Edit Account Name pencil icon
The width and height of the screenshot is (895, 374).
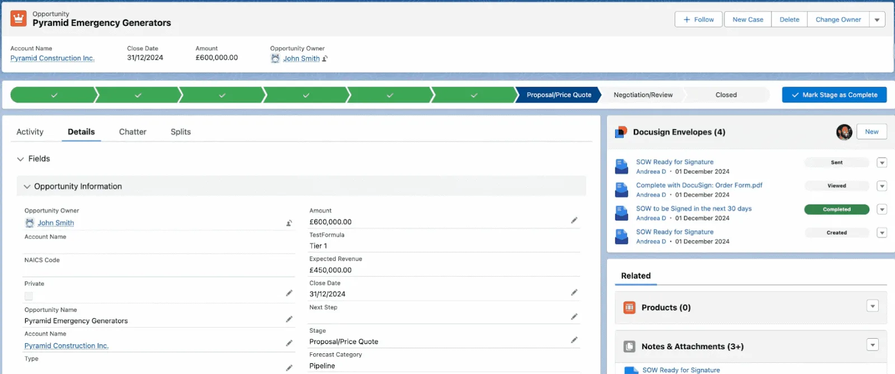click(289, 343)
